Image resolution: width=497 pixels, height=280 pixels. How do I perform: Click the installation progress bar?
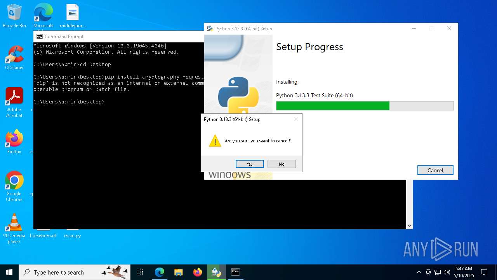pyautogui.click(x=365, y=106)
